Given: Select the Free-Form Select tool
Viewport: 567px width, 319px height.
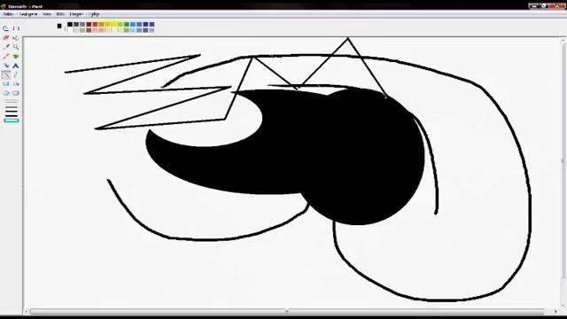Looking at the screenshot, I should click(6, 28).
